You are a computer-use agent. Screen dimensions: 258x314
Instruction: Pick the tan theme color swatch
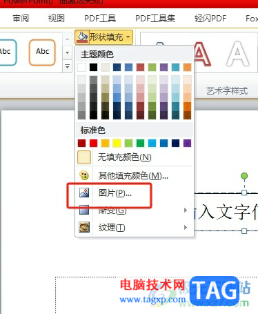[x=105, y=67]
